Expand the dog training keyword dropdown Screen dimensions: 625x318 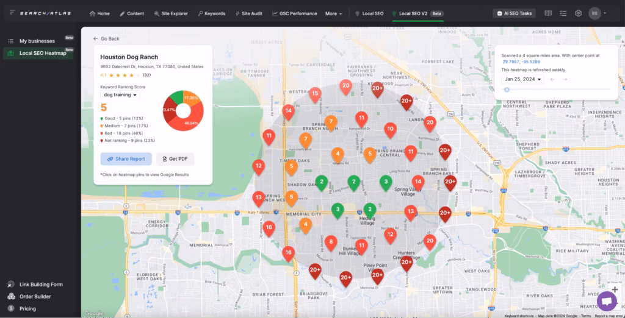[120, 95]
